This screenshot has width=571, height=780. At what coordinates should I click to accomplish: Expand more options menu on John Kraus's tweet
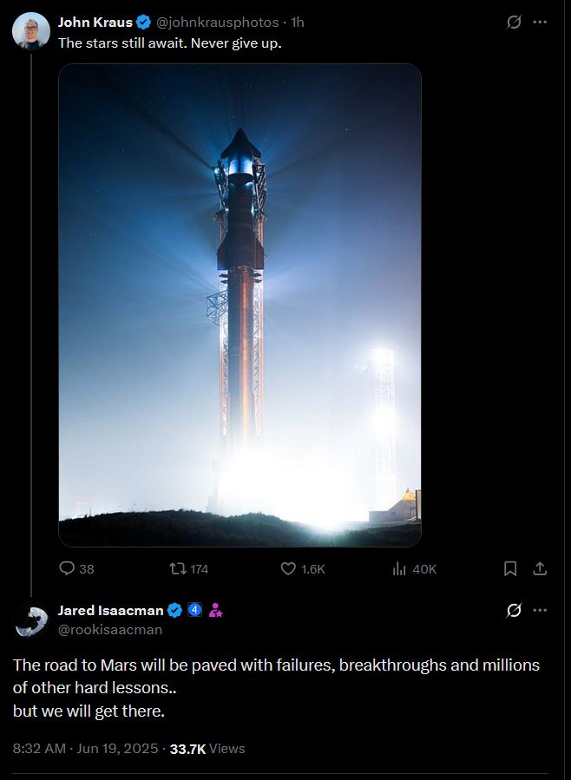540,23
